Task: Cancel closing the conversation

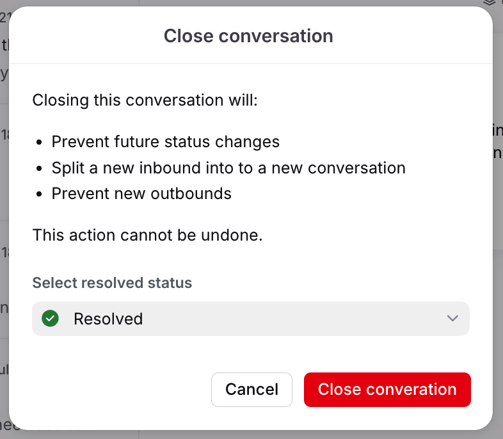Action: click(x=251, y=389)
